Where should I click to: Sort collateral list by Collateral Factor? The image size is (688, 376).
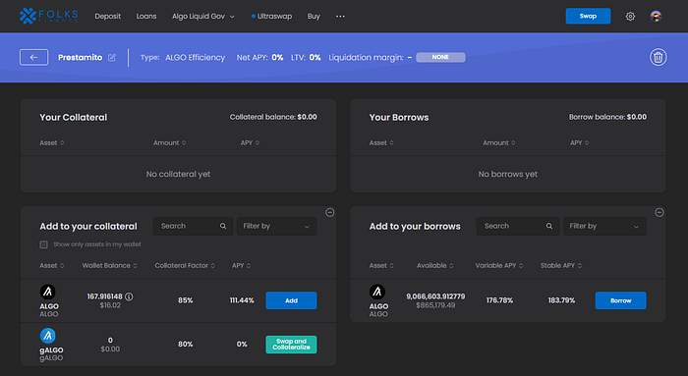(x=185, y=266)
